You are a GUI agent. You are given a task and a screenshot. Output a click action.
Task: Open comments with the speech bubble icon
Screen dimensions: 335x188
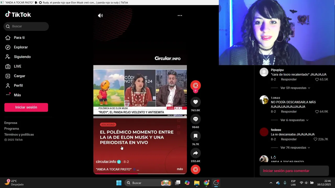[196, 119]
